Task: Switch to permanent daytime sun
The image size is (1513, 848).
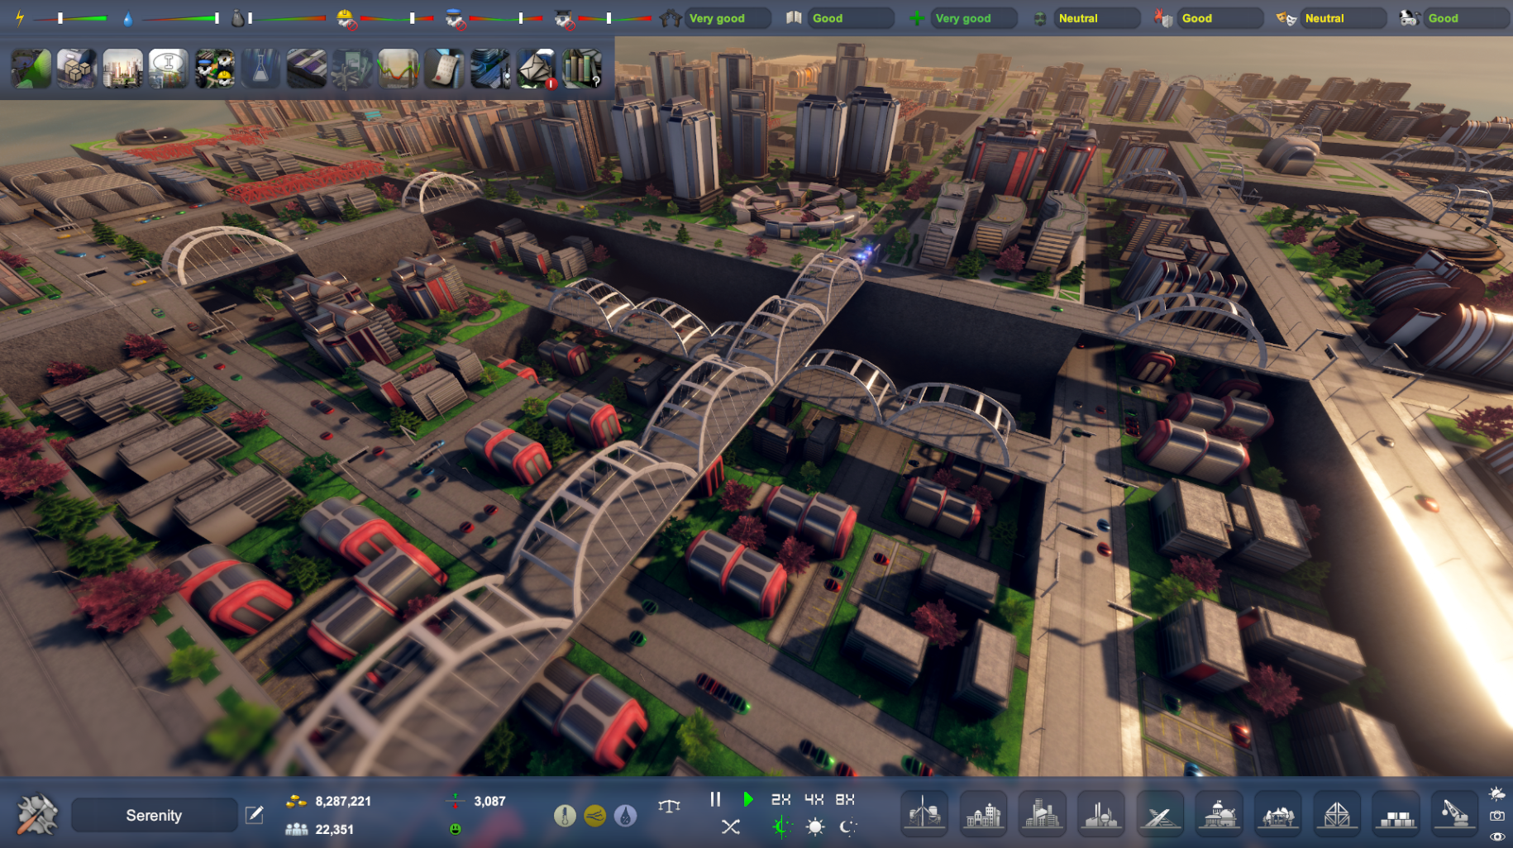Action: pyautogui.click(x=815, y=827)
